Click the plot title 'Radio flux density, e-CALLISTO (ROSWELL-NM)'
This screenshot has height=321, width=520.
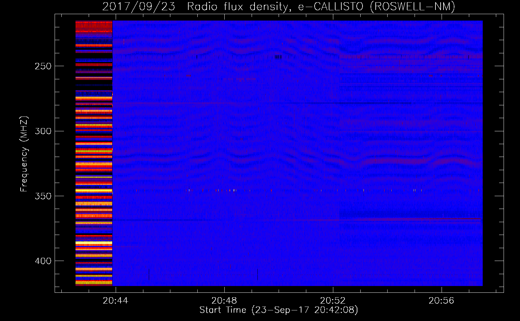pyautogui.click(x=321, y=6)
